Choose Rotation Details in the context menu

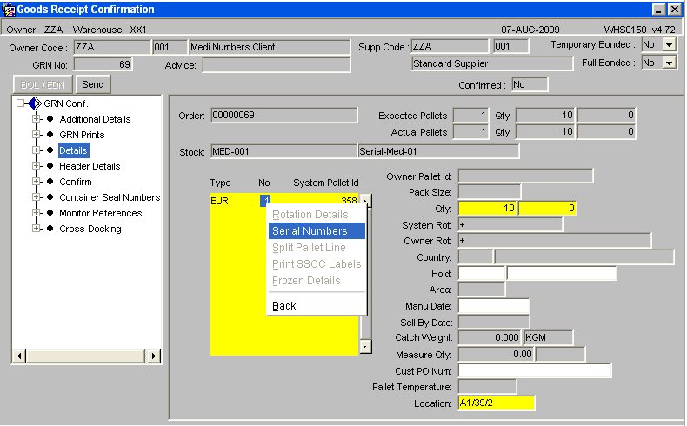click(317, 215)
